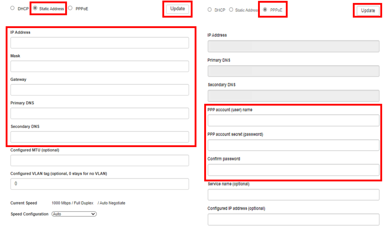Choose PPPoE radio in the Static Address form
Image resolution: width=389 pixels, height=230 pixels.
coord(71,8)
